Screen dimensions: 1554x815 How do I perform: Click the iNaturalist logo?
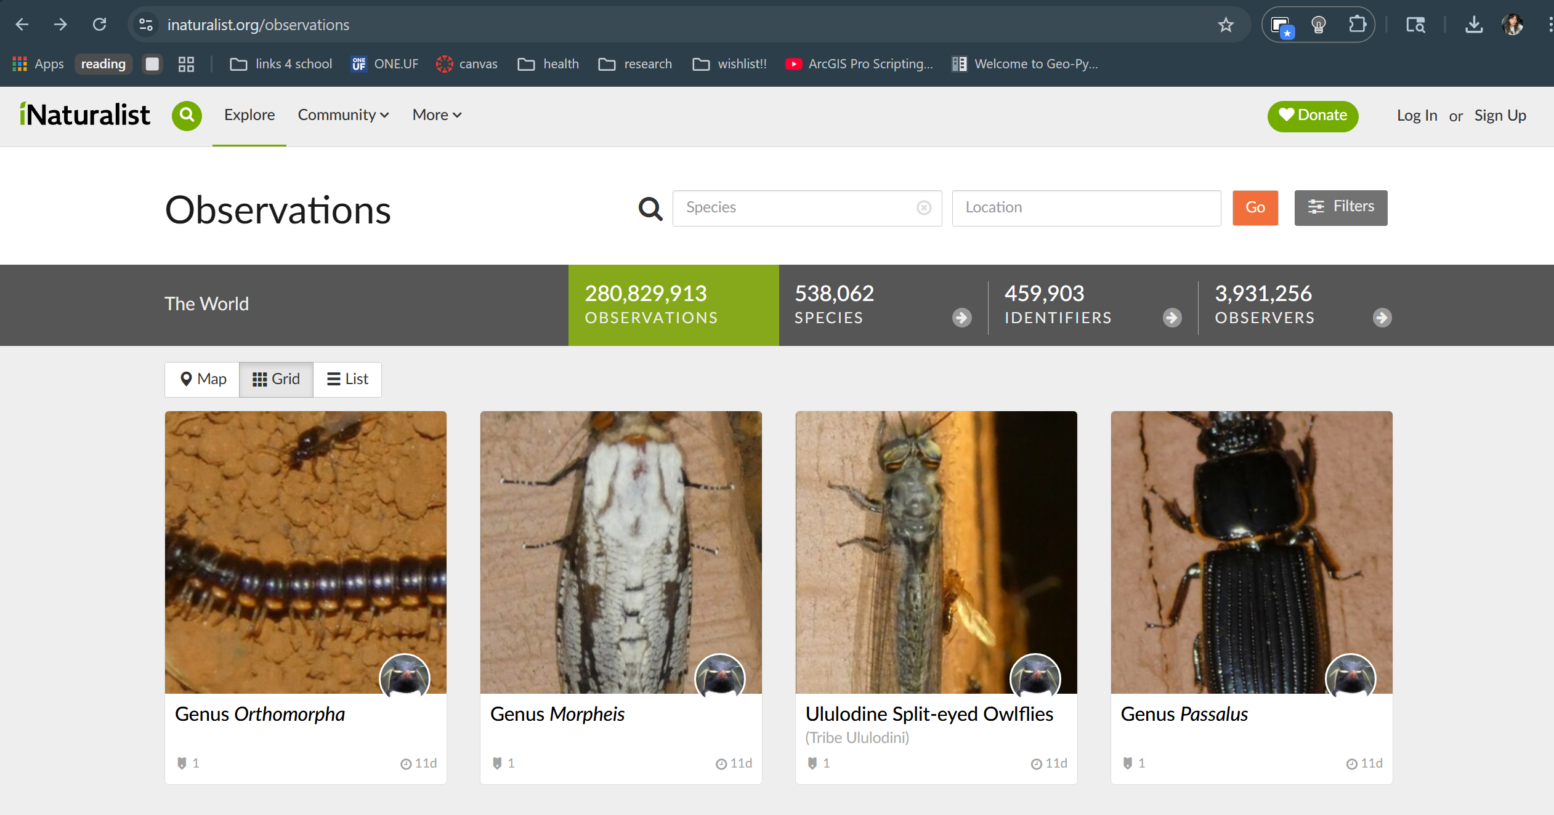pyautogui.click(x=85, y=114)
